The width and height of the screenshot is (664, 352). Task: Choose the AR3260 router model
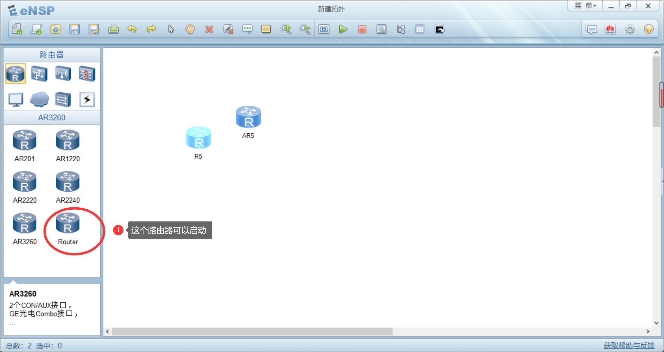(x=25, y=229)
